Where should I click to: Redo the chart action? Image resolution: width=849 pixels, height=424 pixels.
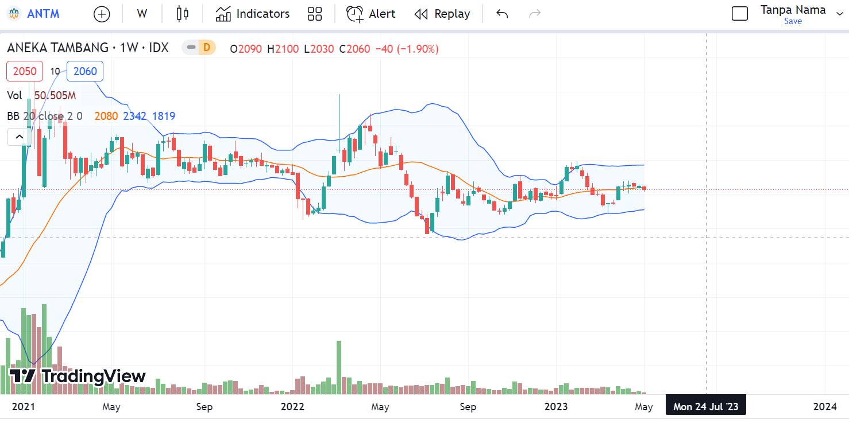coord(535,14)
